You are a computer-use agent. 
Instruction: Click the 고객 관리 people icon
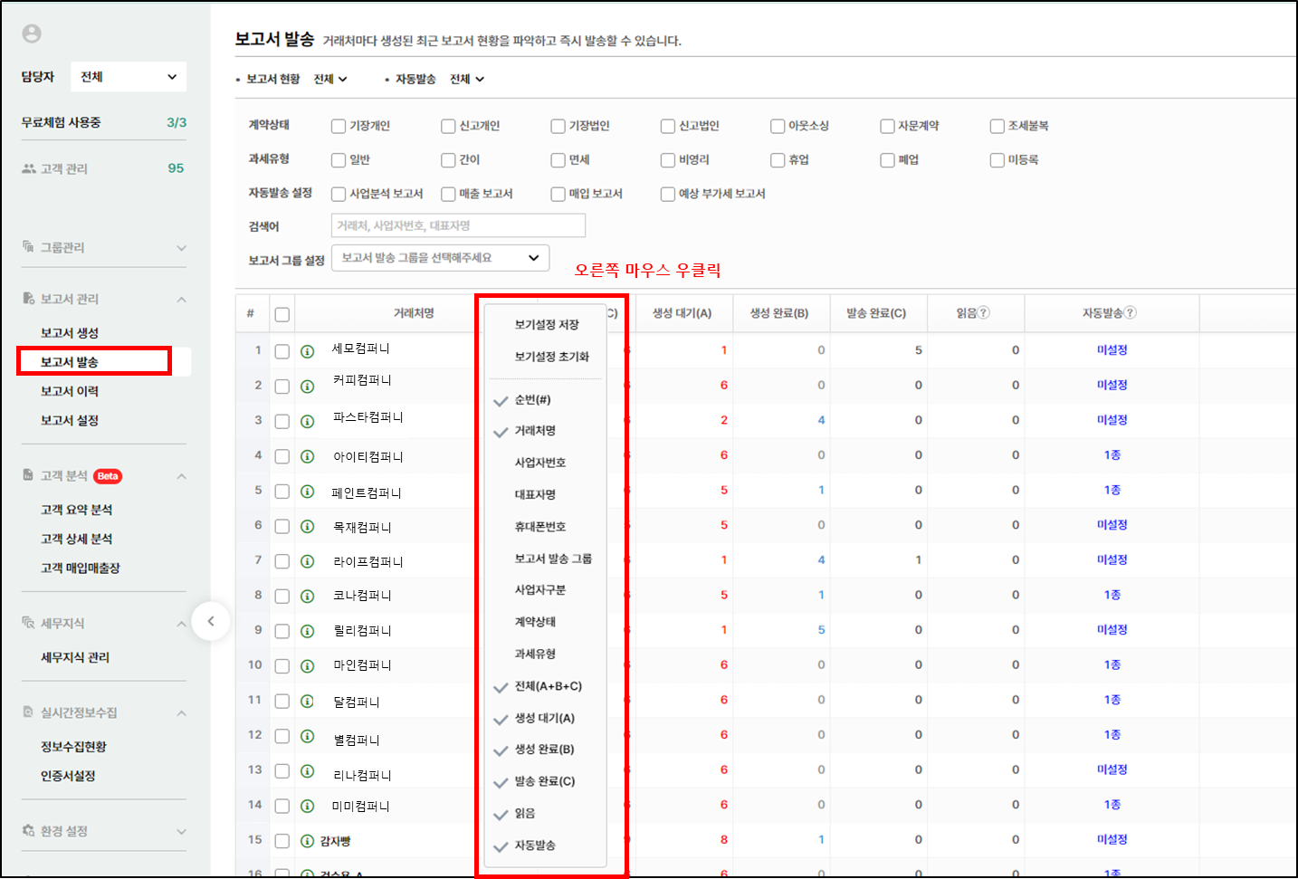pyautogui.click(x=29, y=168)
